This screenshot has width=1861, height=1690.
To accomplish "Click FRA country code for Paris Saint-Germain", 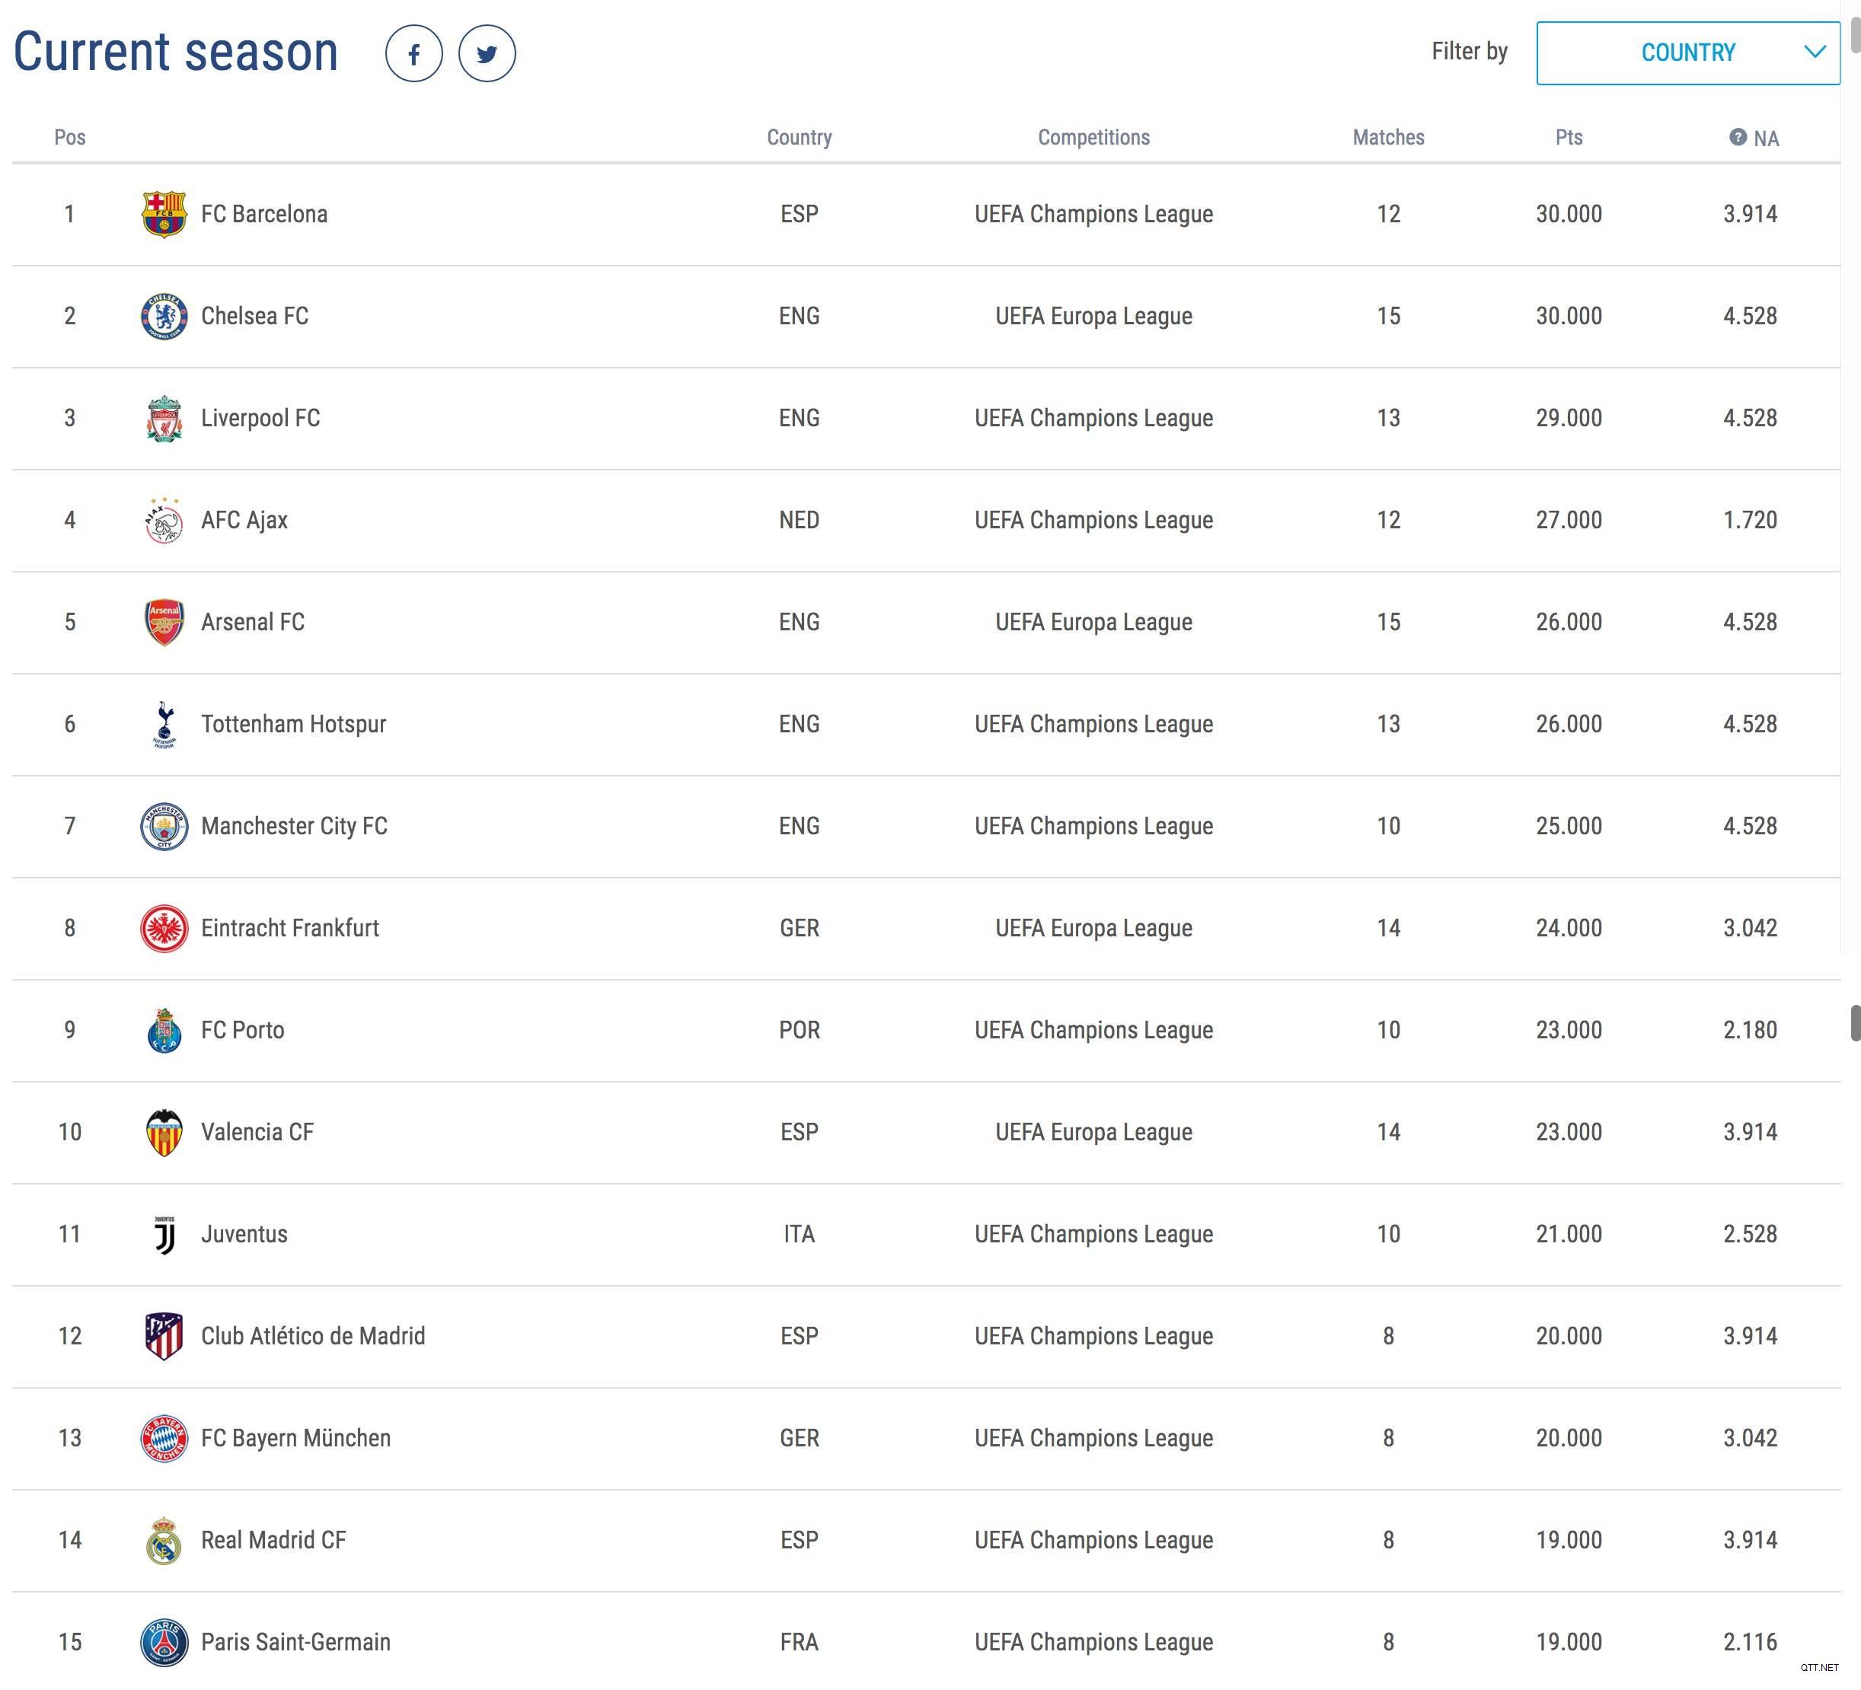I will 800,1642.
